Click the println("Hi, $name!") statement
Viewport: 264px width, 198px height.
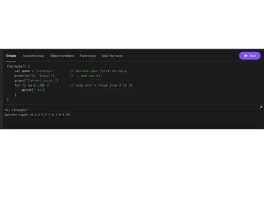34,76
